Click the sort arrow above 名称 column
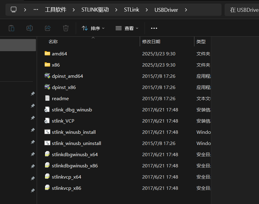 point(93,38)
